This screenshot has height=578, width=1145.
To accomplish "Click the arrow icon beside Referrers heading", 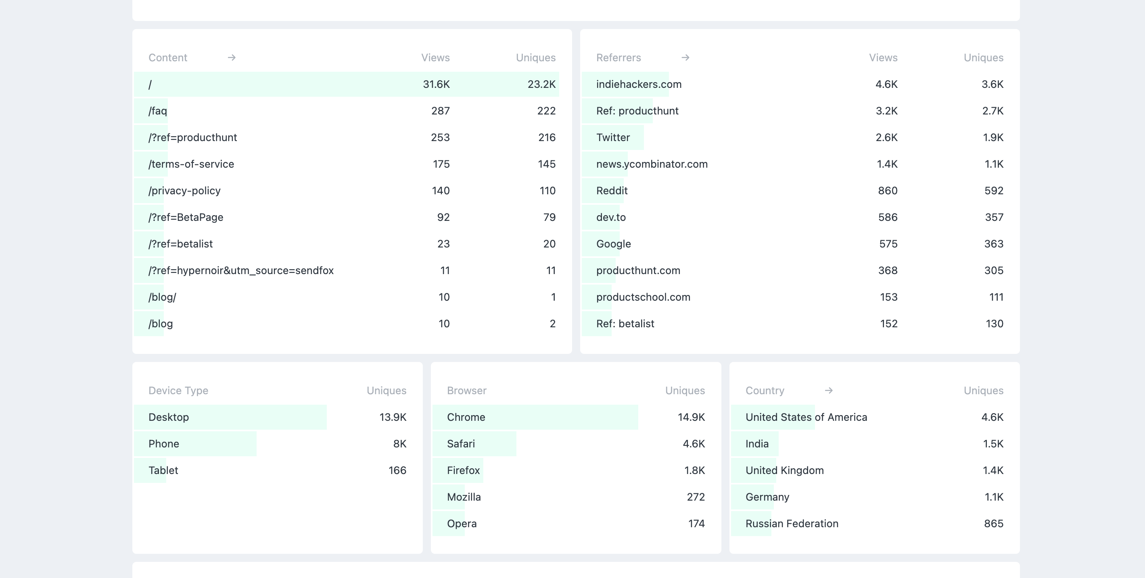I will [x=685, y=58].
